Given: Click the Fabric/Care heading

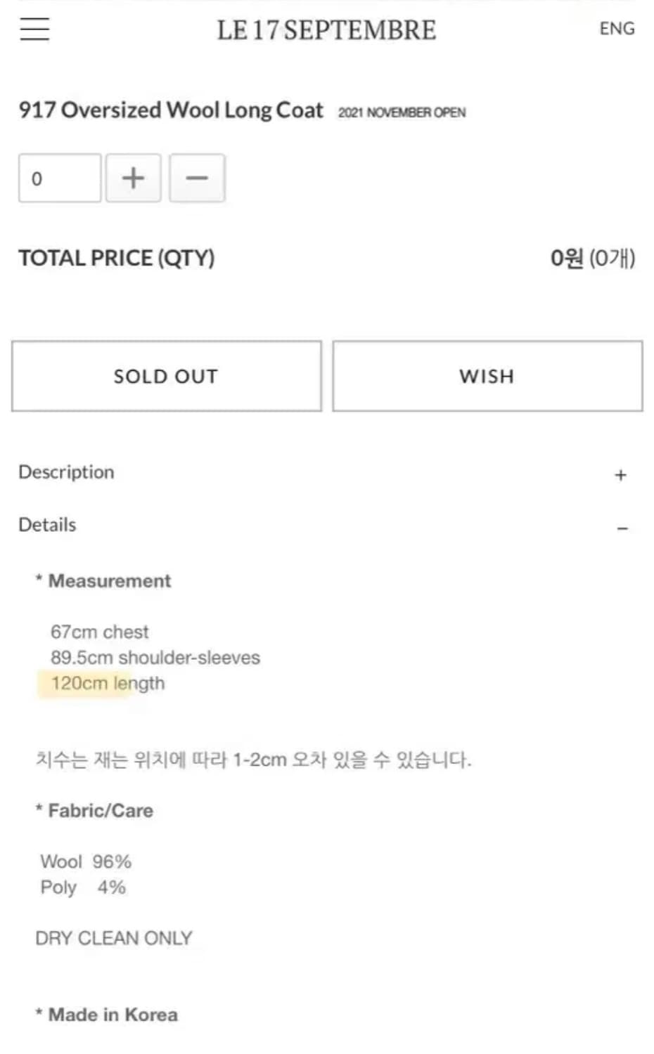Looking at the screenshot, I should tap(100, 811).
